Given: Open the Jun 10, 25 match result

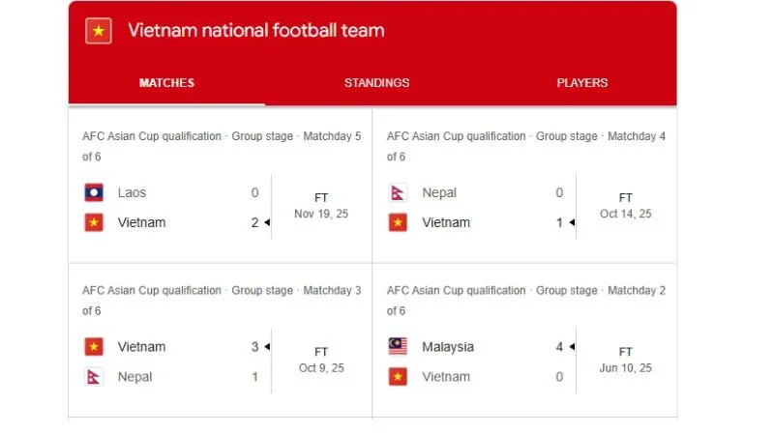Looking at the screenshot, I should point(625,360).
